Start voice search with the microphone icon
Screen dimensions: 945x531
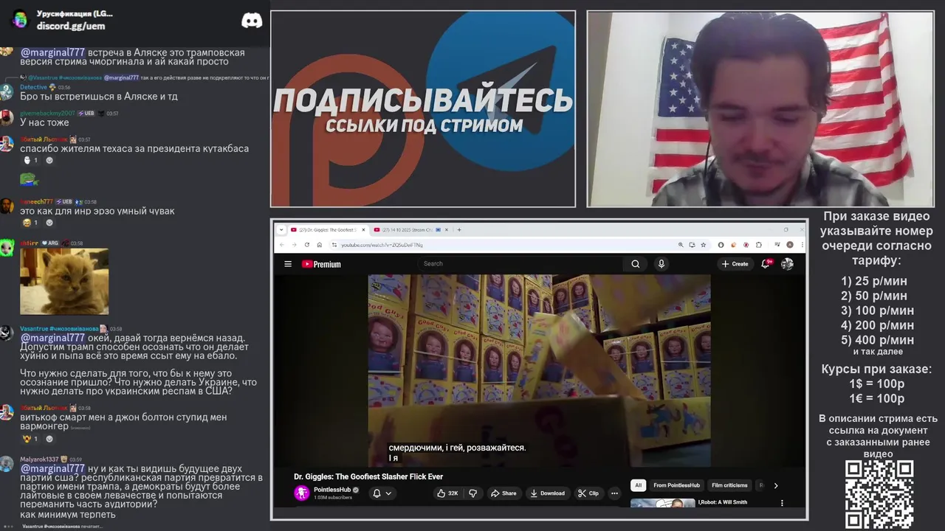(661, 264)
